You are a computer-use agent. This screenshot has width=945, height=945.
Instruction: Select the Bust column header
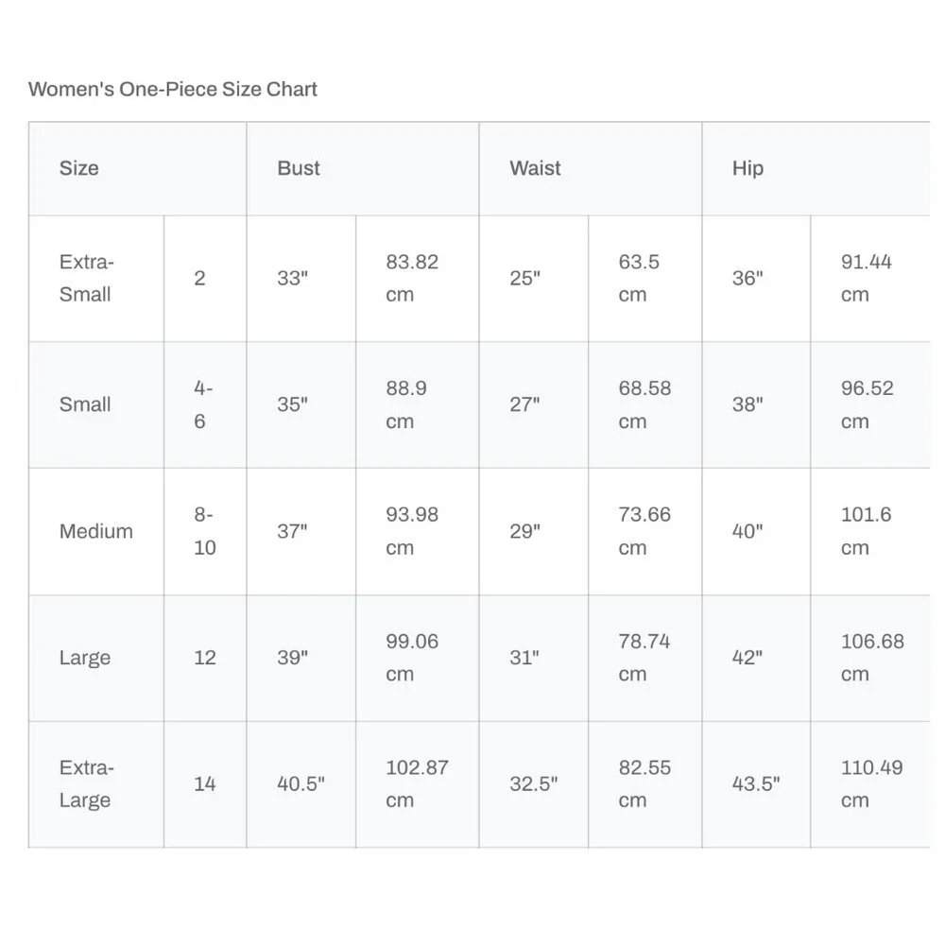pos(299,168)
